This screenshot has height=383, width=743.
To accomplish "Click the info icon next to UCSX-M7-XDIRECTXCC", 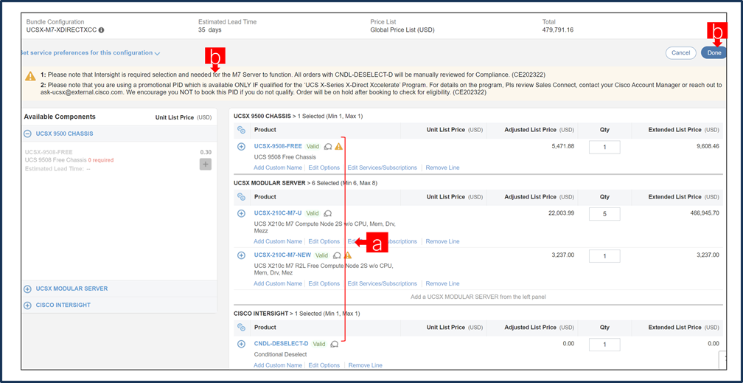I will pyautogui.click(x=102, y=30).
